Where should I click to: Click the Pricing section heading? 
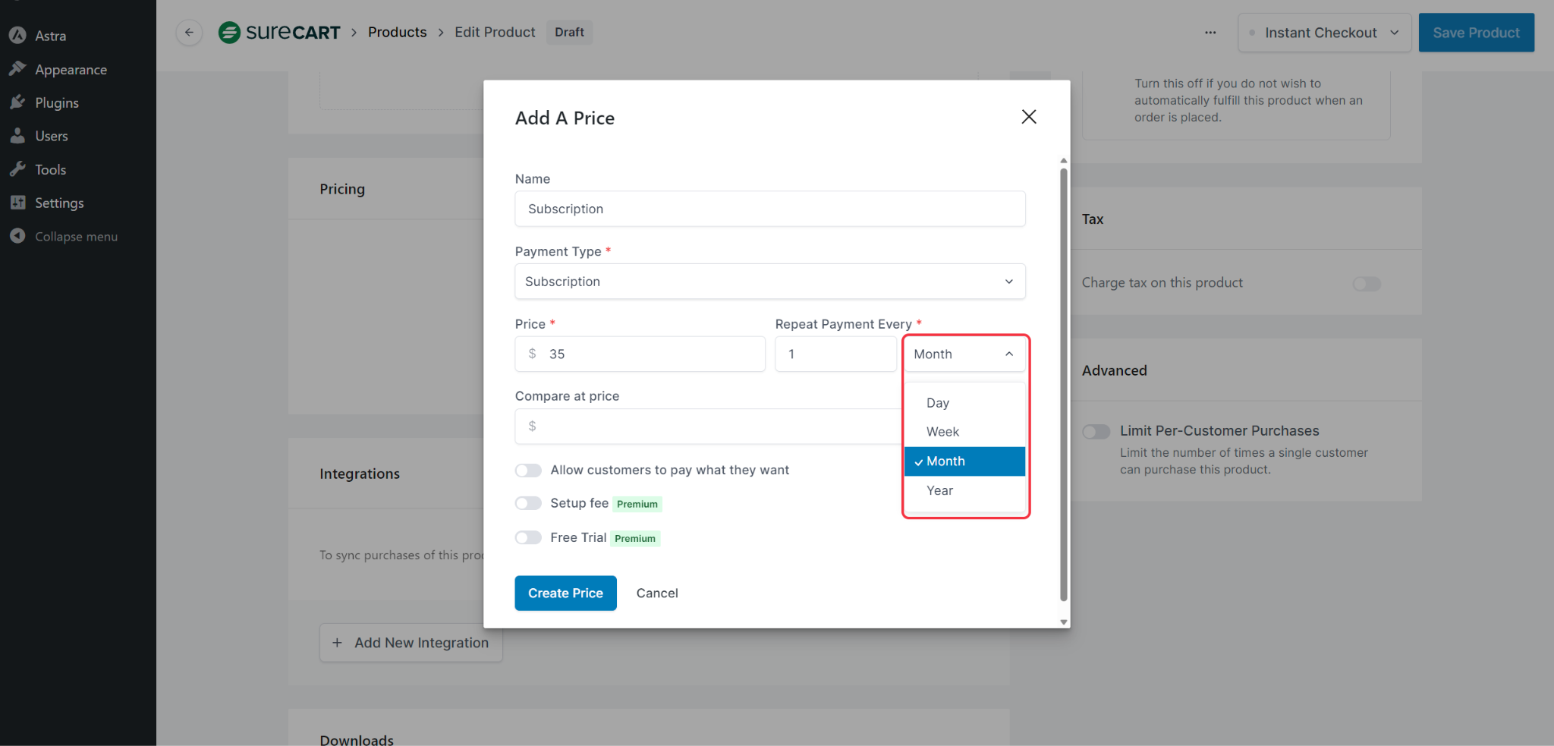(x=342, y=189)
